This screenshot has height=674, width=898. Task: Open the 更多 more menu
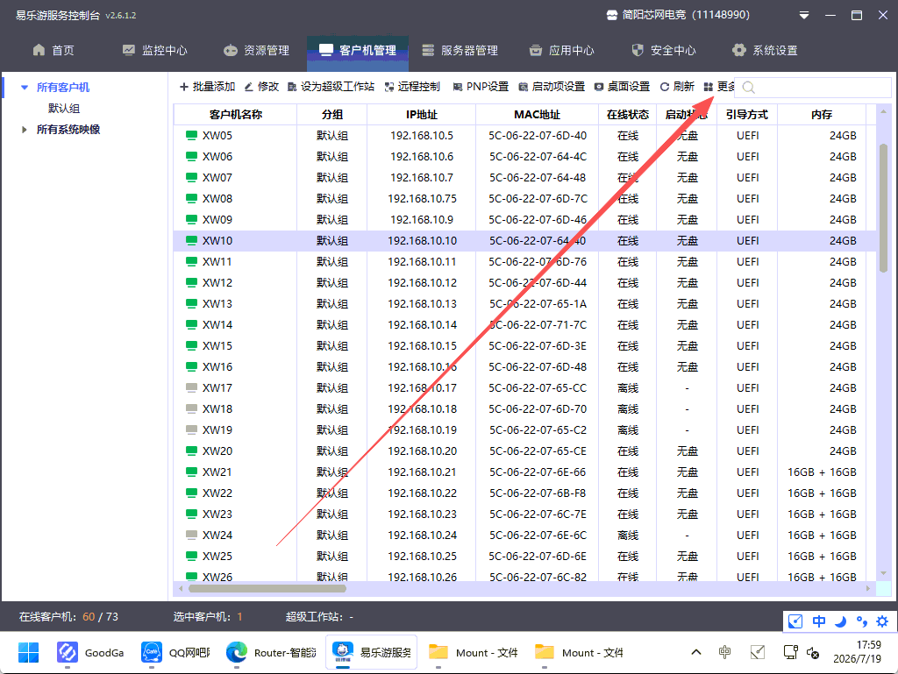(x=719, y=87)
